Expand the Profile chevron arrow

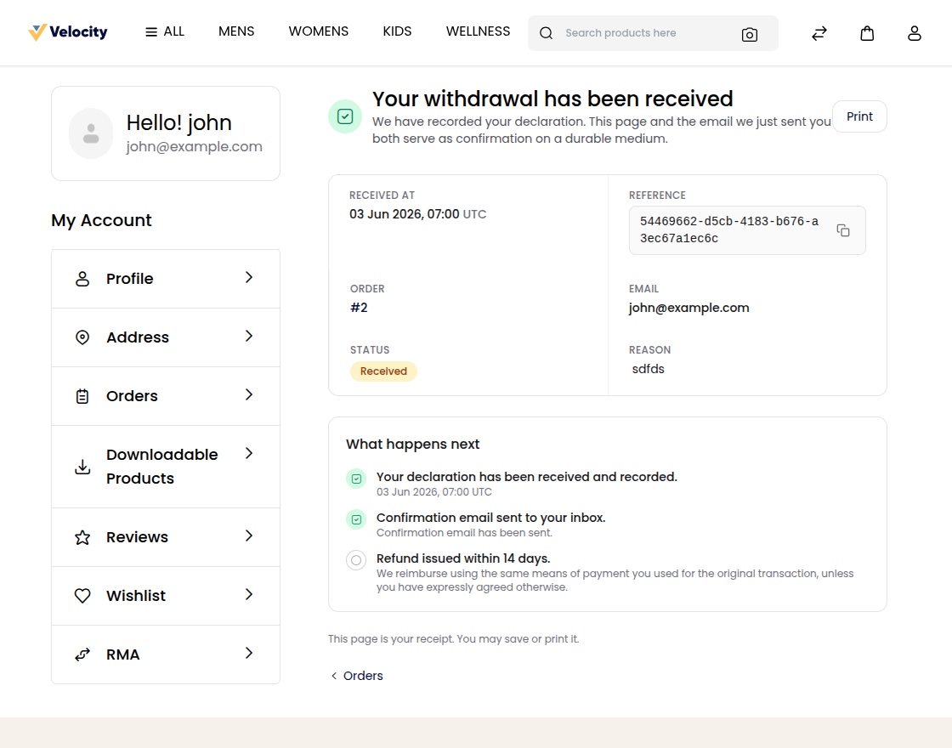click(248, 277)
